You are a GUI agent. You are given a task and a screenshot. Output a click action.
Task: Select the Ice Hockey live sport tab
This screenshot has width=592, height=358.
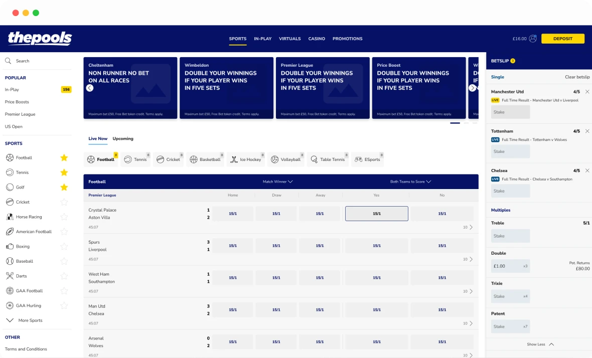pos(246,159)
